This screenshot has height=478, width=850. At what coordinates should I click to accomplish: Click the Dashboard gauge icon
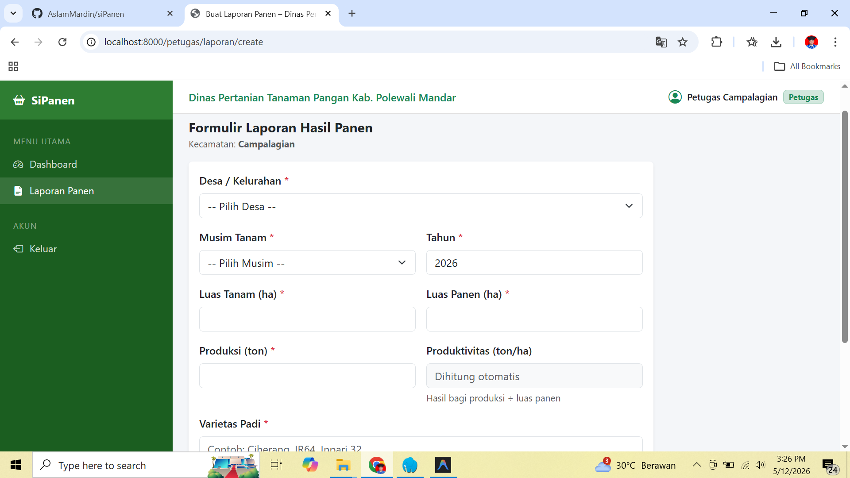click(x=18, y=165)
